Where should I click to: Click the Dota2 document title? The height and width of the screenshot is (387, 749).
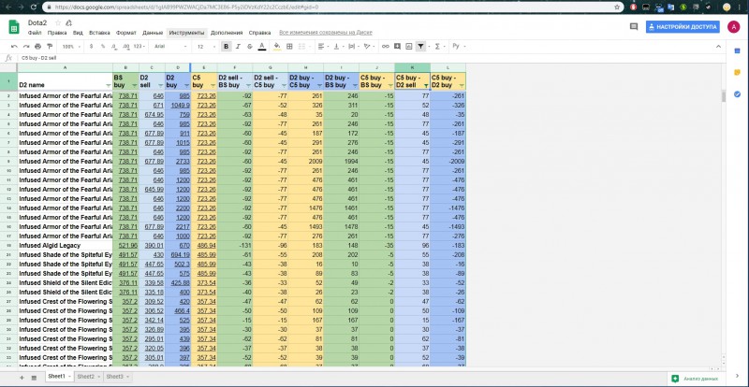(37, 22)
